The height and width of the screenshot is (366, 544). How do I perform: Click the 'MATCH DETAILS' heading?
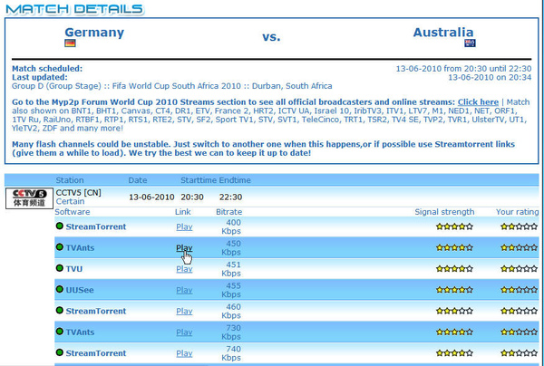pyautogui.click(x=74, y=9)
